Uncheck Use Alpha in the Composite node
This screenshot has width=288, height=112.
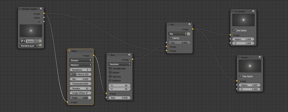[234, 30]
